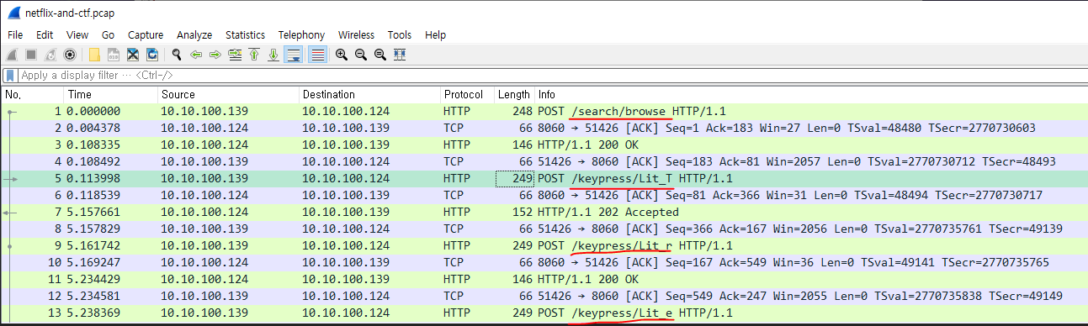Click the Zoom in magnifier icon
This screenshot has height=326, width=1088.
(342, 55)
